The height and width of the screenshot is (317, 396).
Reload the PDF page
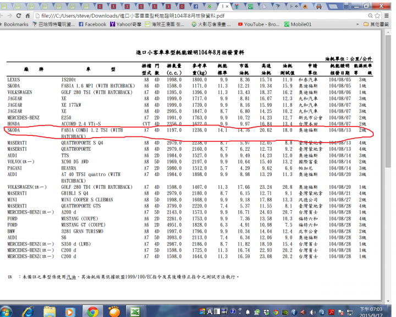[19, 15]
